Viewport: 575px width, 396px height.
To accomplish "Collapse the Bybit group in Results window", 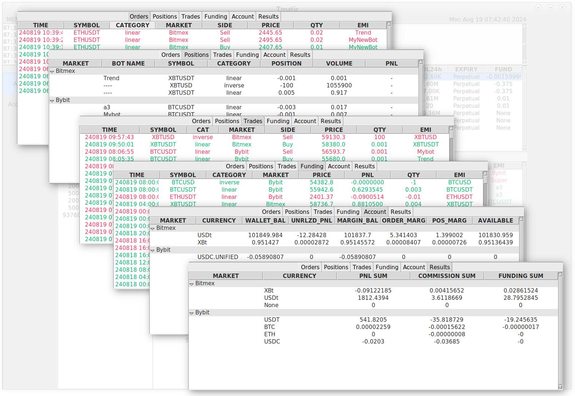I will pyautogui.click(x=192, y=313).
